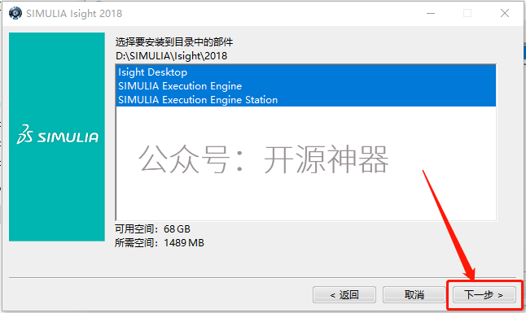Cancel the installation using 取消 button
The image size is (526, 313).
pyautogui.click(x=414, y=295)
